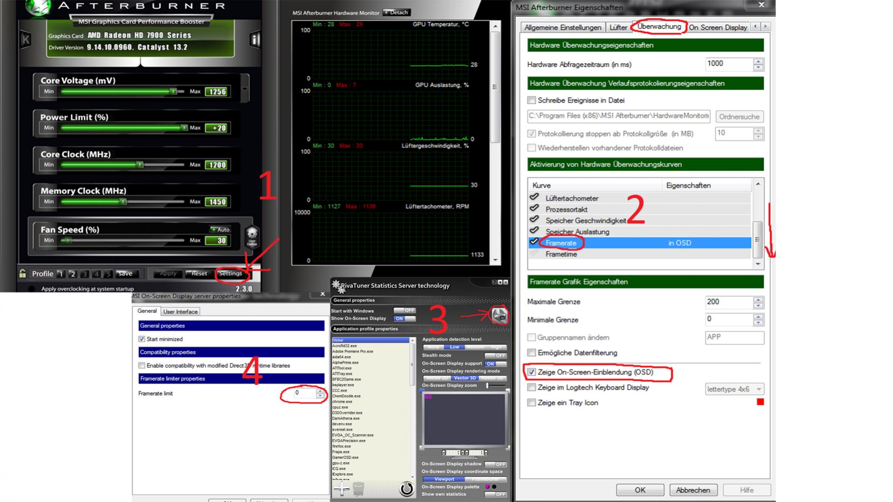Increase the Framerate limit stepper
Screen dimensions: 893x502
320,391
